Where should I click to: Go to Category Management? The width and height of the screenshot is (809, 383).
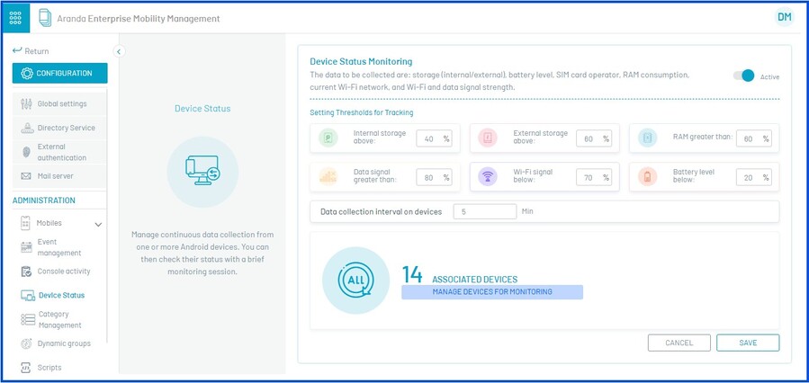59,319
